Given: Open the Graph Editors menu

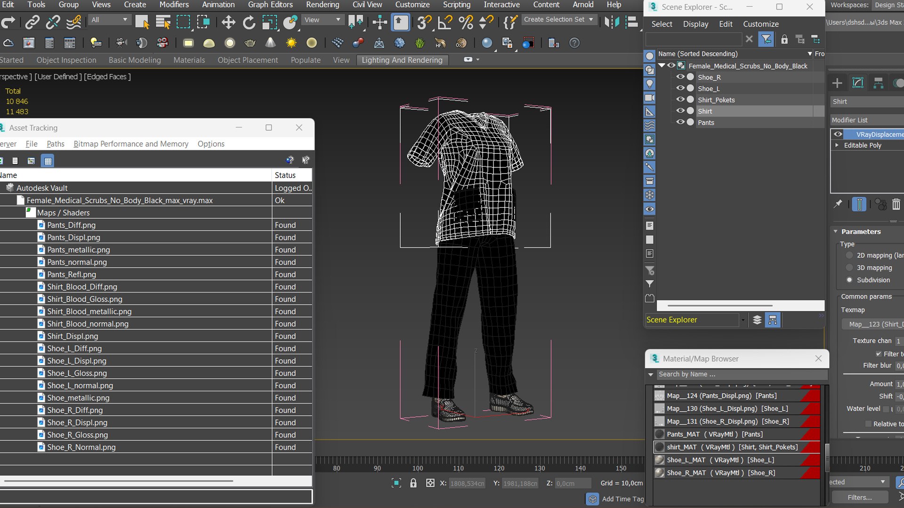Looking at the screenshot, I should (270, 5).
